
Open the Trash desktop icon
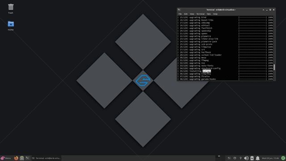point(11,8)
